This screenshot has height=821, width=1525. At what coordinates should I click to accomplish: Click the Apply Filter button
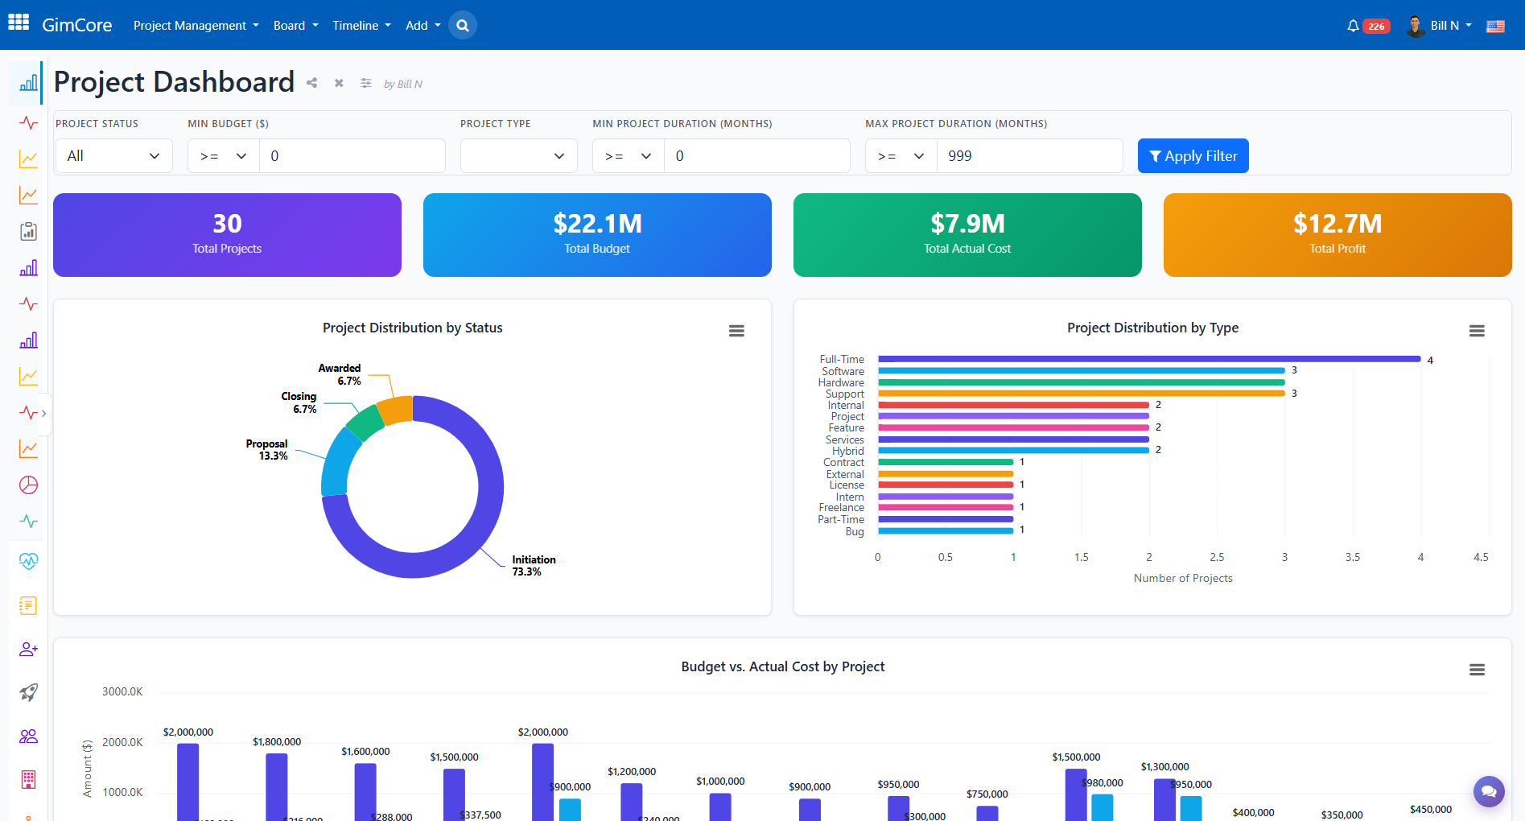tap(1193, 155)
